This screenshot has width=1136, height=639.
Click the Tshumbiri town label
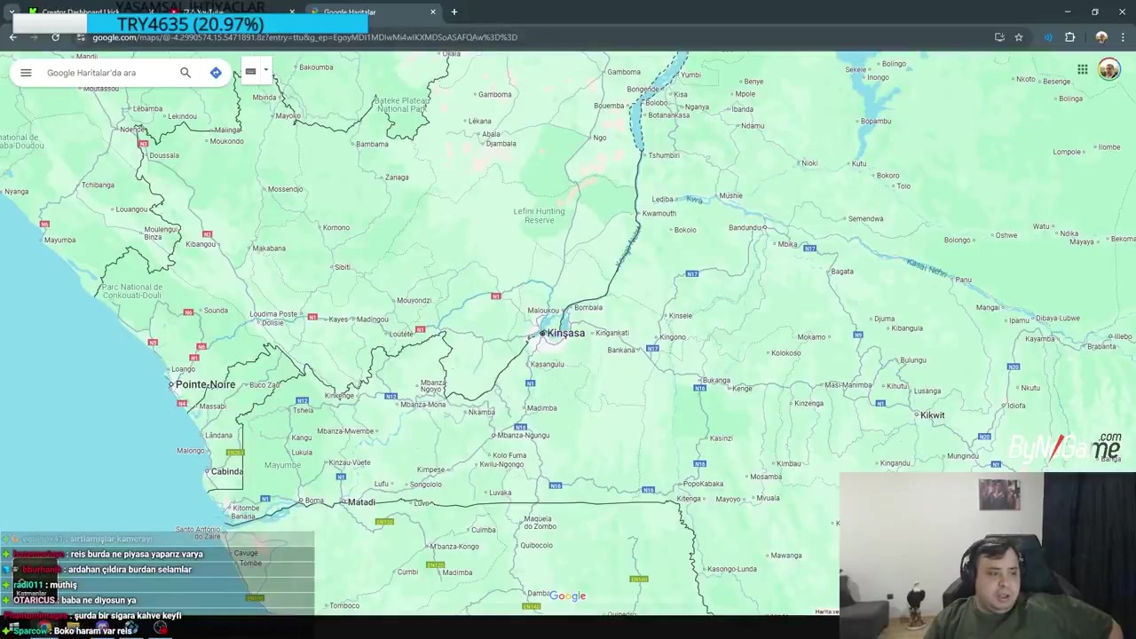(664, 155)
